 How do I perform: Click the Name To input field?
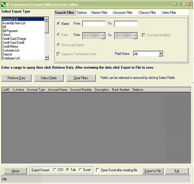(126, 24)
